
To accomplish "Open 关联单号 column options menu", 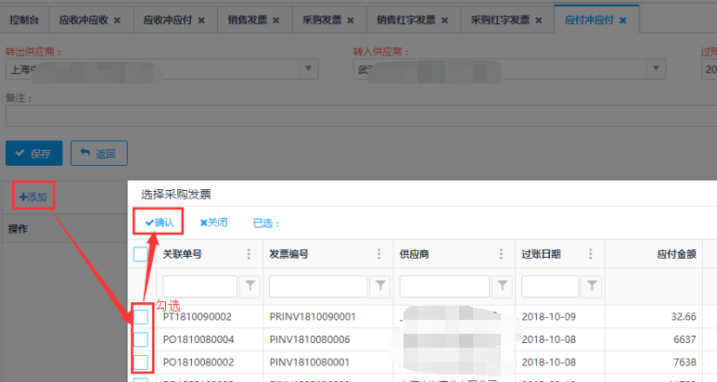I will 249,254.
